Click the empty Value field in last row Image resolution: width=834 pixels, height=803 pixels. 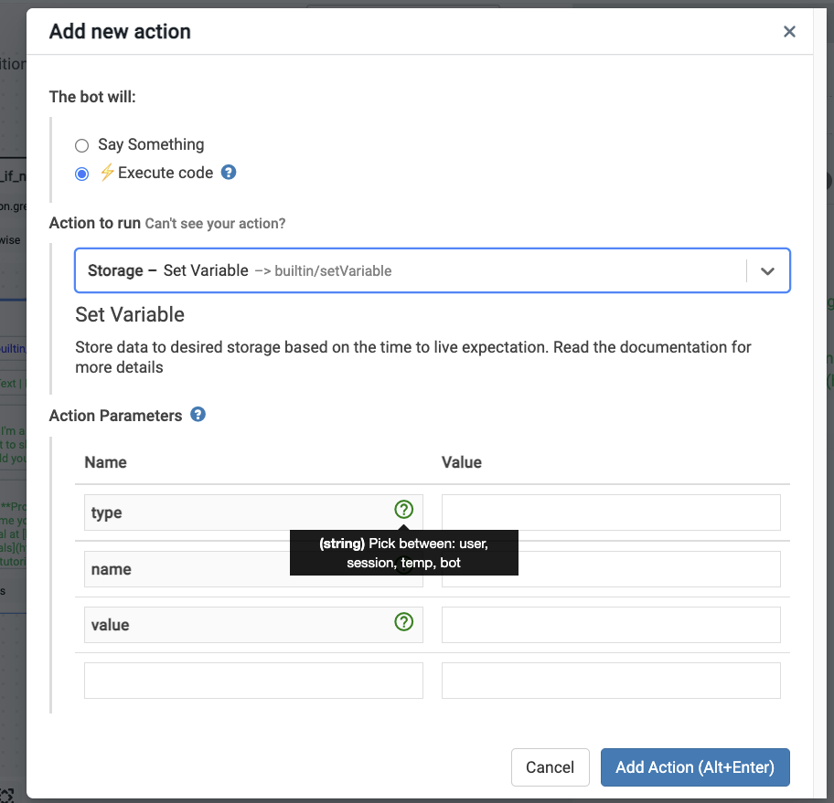pyautogui.click(x=611, y=681)
